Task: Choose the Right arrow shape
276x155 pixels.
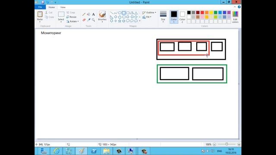Action: pyautogui.click(x=128, y=17)
